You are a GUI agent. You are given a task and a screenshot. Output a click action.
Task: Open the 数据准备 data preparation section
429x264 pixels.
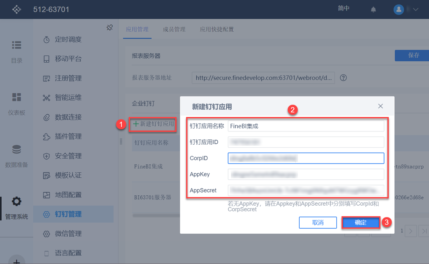tap(16, 156)
